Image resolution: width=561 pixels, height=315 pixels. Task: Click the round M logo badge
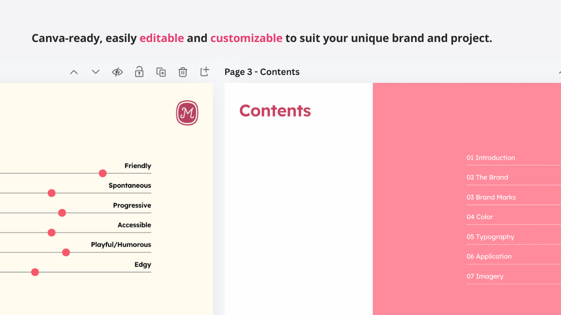coord(187,113)
